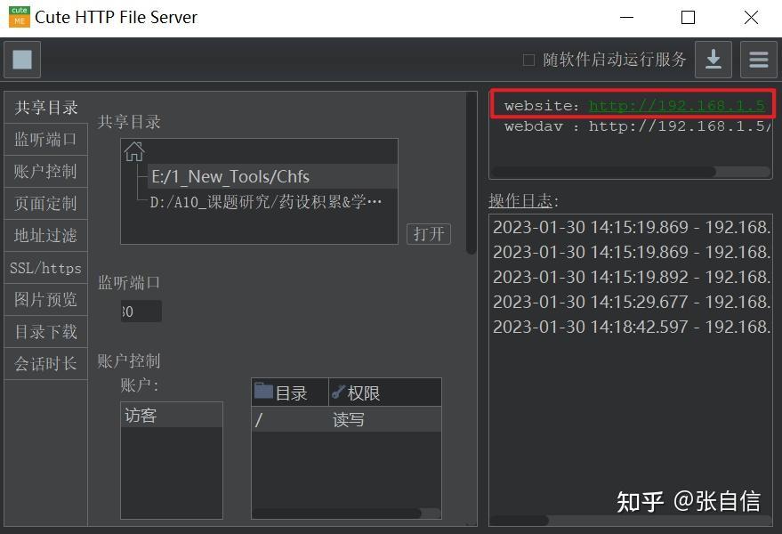Open the website http://192.168.1.5 link
This screenshot has width=782, height=534.
tap(677, 105)
